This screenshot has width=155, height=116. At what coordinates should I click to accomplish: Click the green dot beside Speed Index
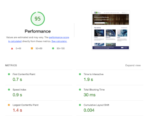click(9, 90)
